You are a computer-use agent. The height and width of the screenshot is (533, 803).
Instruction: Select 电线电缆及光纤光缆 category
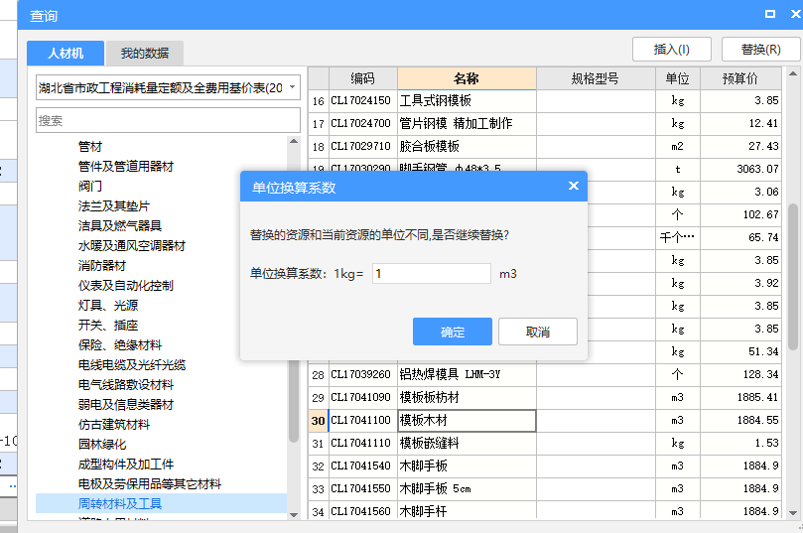tap(132, 365)
